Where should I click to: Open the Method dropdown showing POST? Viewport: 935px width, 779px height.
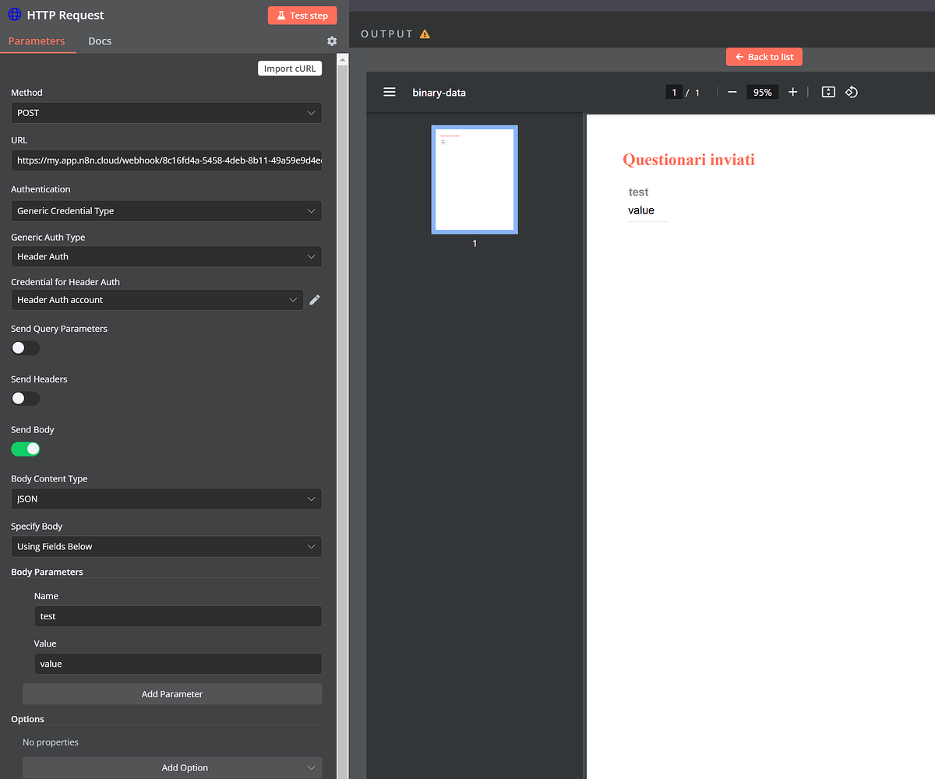(x=166, y=112)
